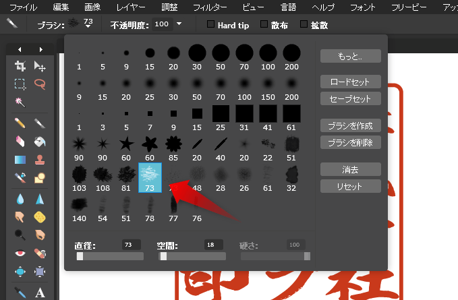This screenshot has height=300, width=458.
Task: Choose the five-point star brush 60
Action: 126,149
